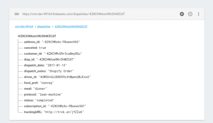Screen dimensions: 213x123
Task: Select the address_id key
Action: tap(32, 42)
